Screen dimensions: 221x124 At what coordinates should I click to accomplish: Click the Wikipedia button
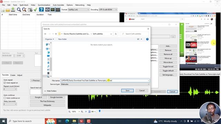coord(47,105)
